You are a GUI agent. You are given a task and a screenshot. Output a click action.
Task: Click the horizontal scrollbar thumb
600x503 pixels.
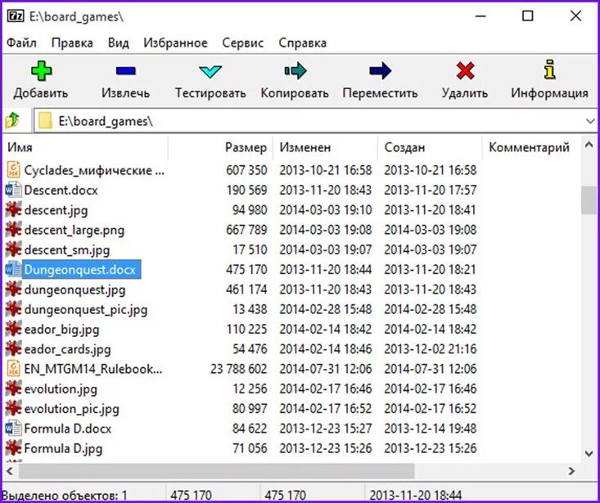tap(217, 471)
